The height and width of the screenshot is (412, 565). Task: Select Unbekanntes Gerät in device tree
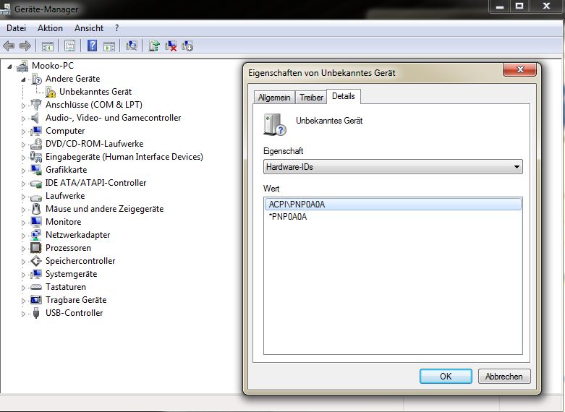tap(95, 92)
